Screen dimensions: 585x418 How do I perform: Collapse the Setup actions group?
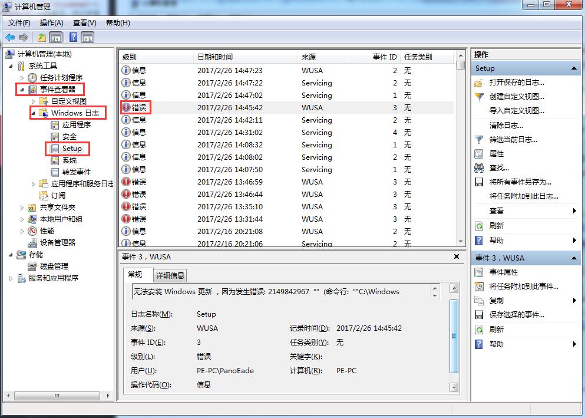click(574, 68)
